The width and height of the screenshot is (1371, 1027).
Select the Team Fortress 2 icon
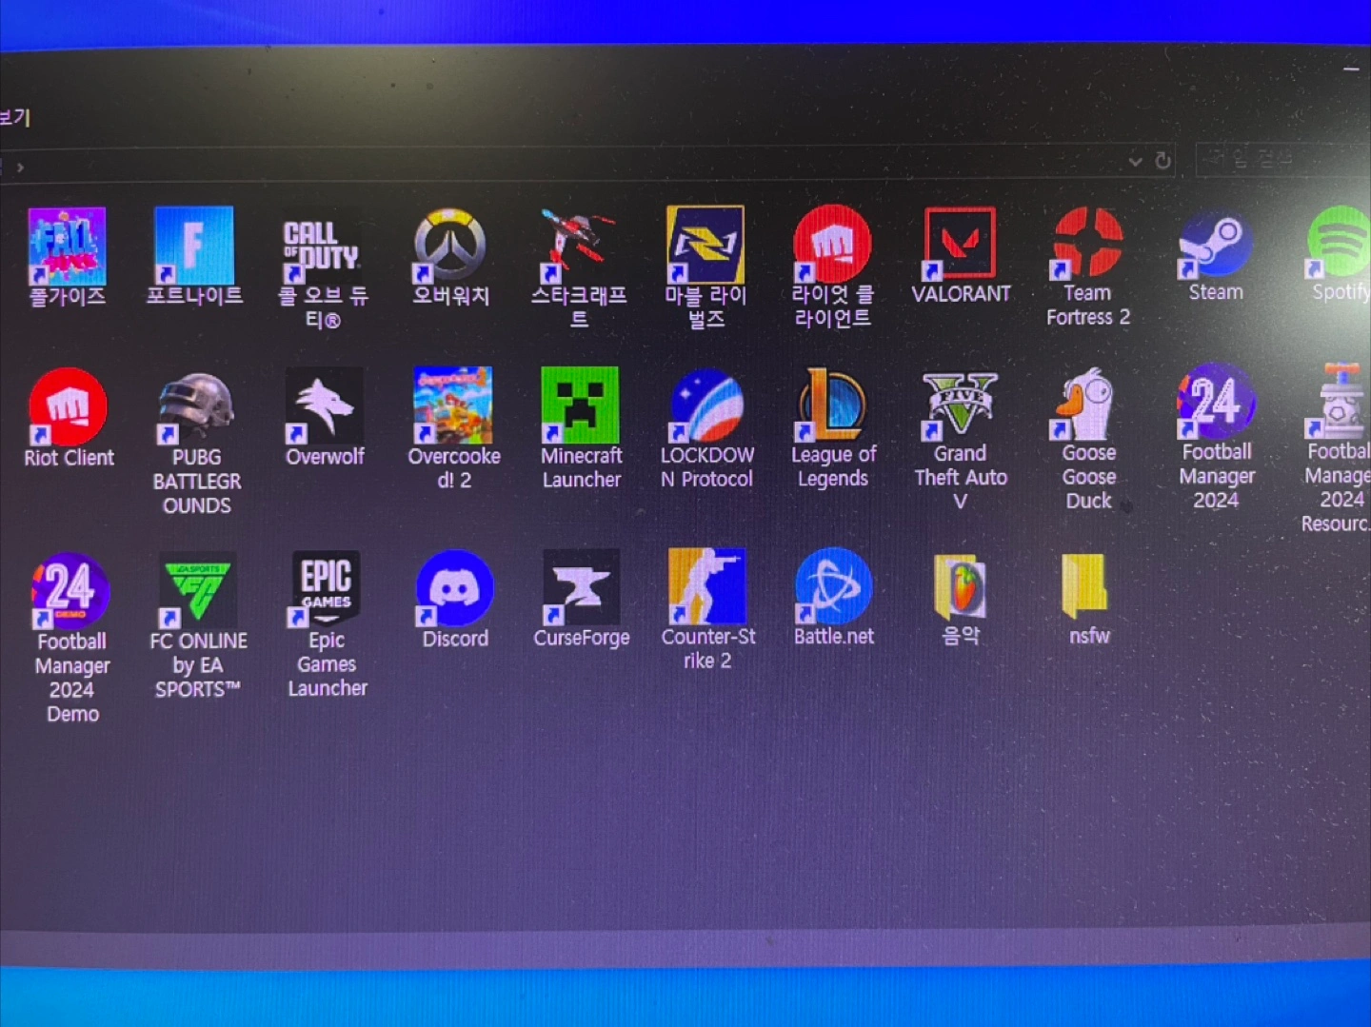pyautogui.click(x=1087, y=244)
